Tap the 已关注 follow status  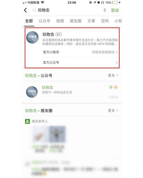coord(113,97)
